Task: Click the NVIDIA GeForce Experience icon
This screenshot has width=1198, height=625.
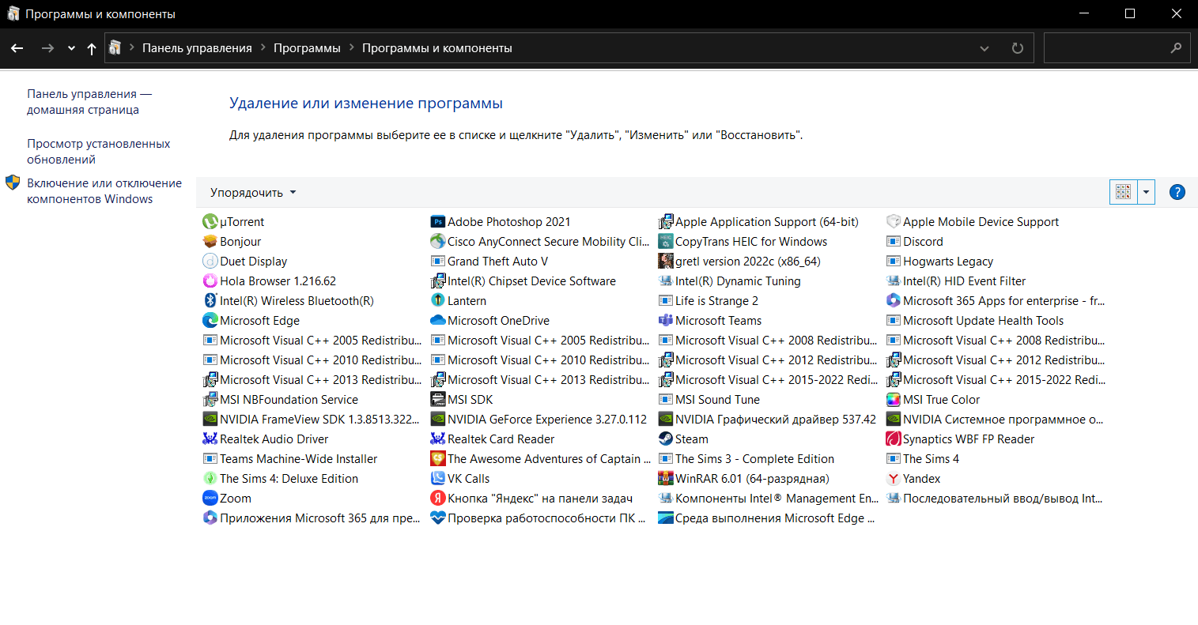Action: point(437,420)
